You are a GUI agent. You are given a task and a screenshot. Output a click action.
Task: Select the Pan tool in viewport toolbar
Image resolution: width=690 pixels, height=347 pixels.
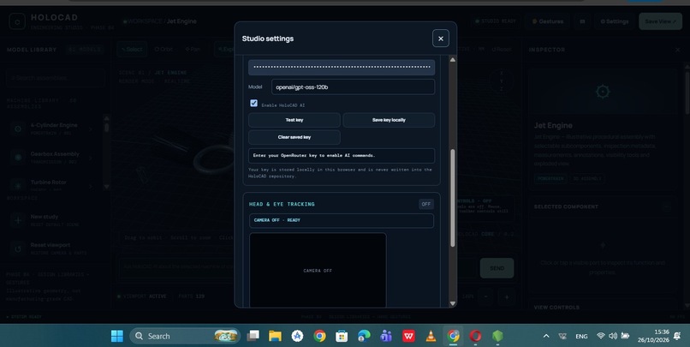pyautogui.click(x=193, y=49)
